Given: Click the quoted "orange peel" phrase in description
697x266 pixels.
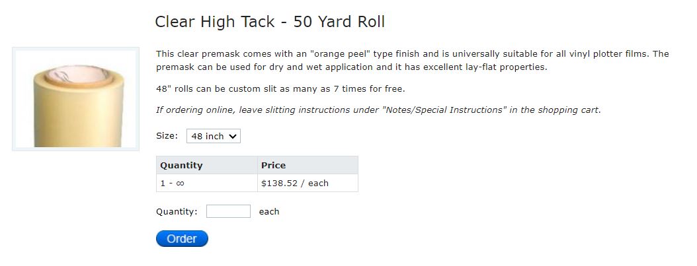Looking at the screenshot, I should tap(341, 54).
